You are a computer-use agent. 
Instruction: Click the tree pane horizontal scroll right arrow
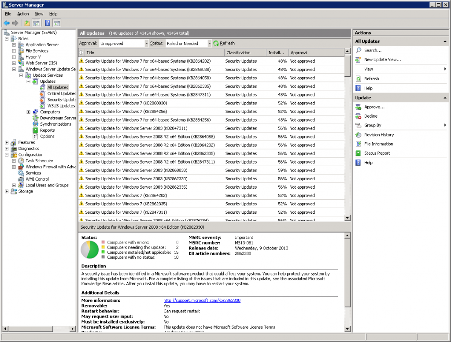point(73,328)
